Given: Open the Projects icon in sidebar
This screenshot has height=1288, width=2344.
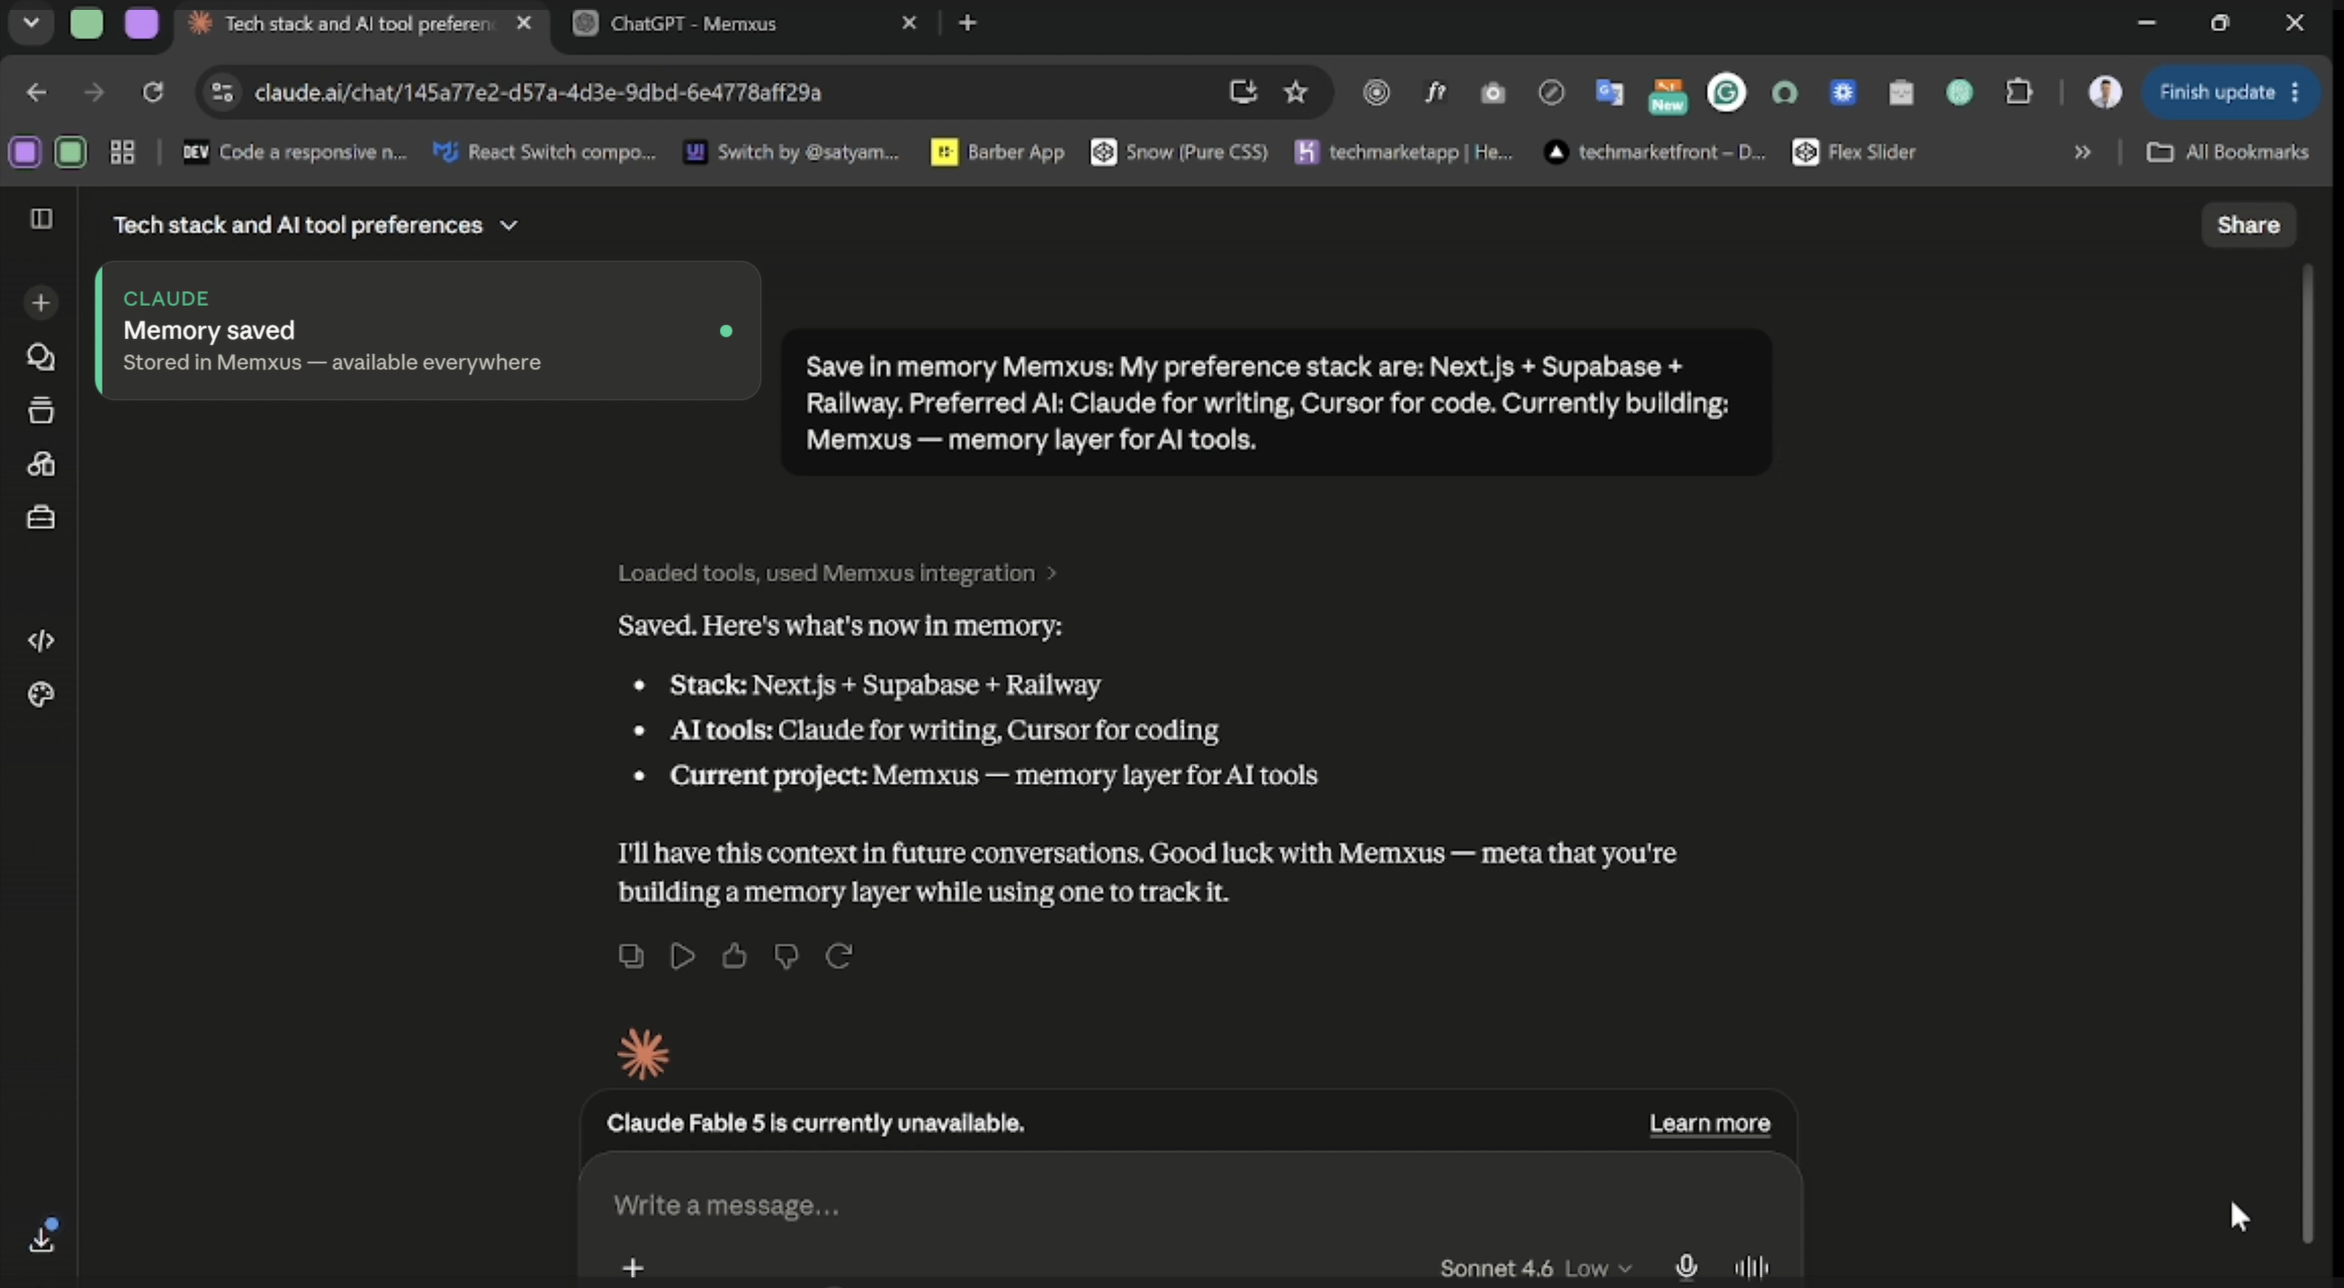Looking at the screenshot, I should point(41,410).
